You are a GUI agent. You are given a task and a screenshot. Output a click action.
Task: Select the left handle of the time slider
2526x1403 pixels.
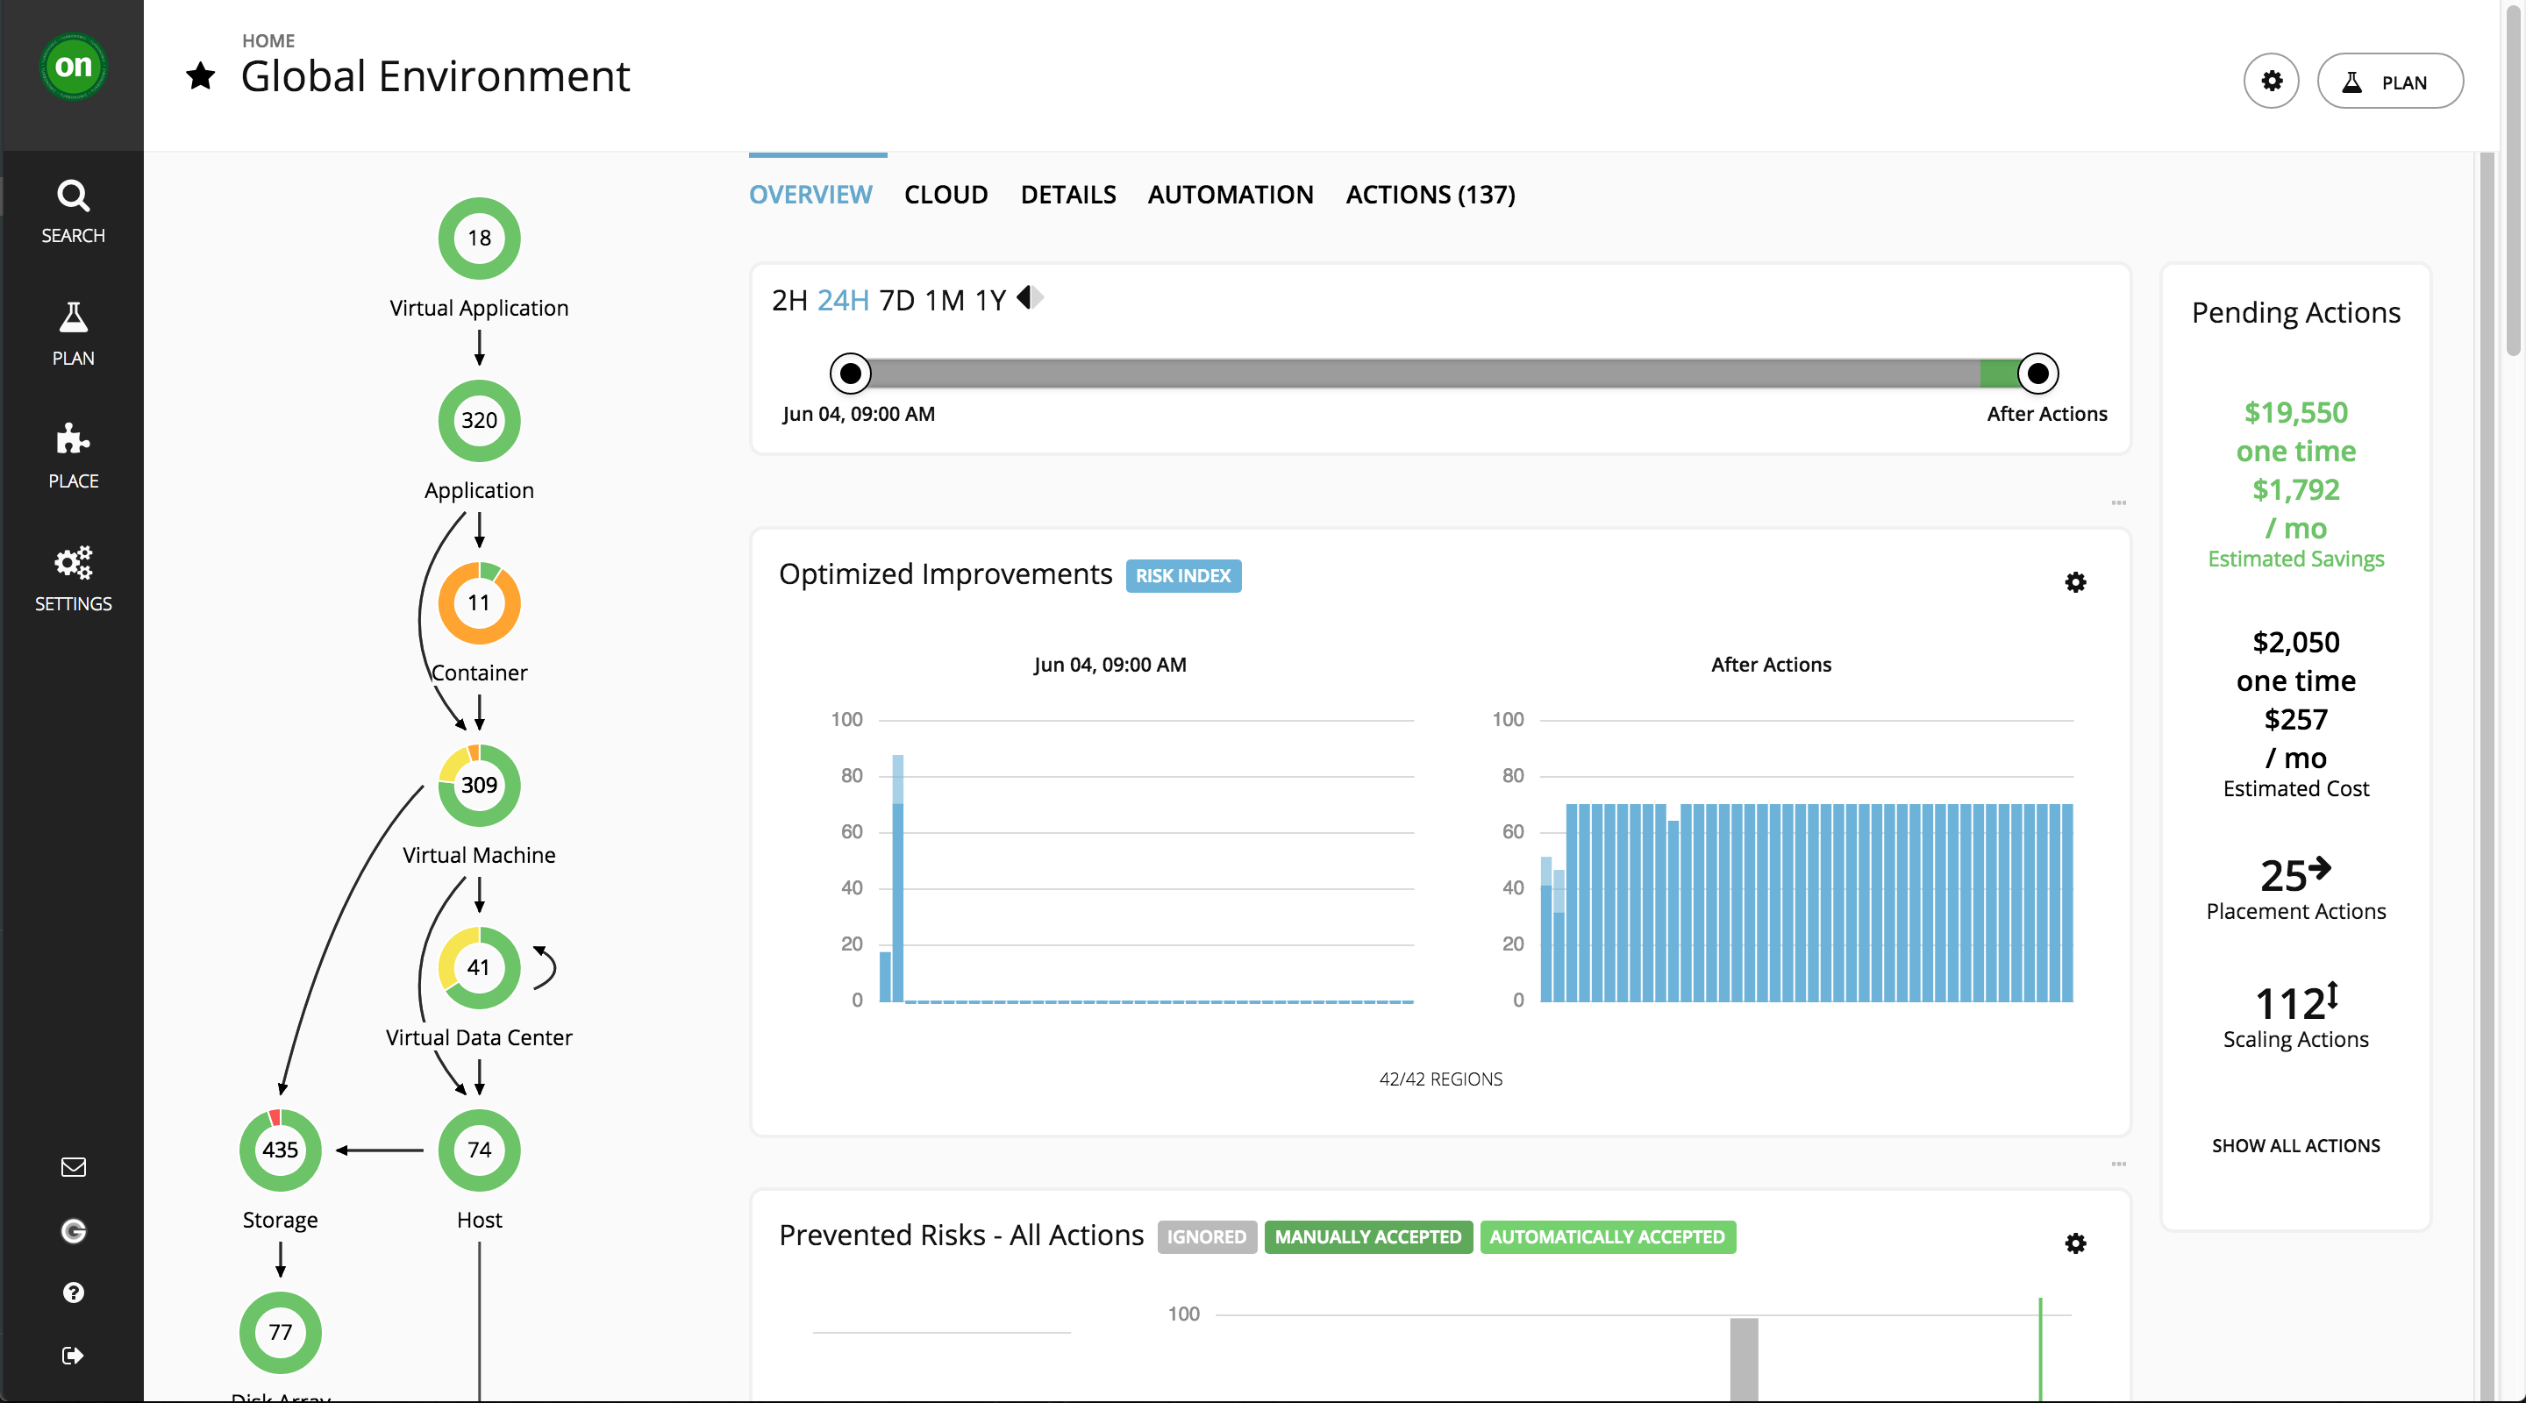pos(850,373)
